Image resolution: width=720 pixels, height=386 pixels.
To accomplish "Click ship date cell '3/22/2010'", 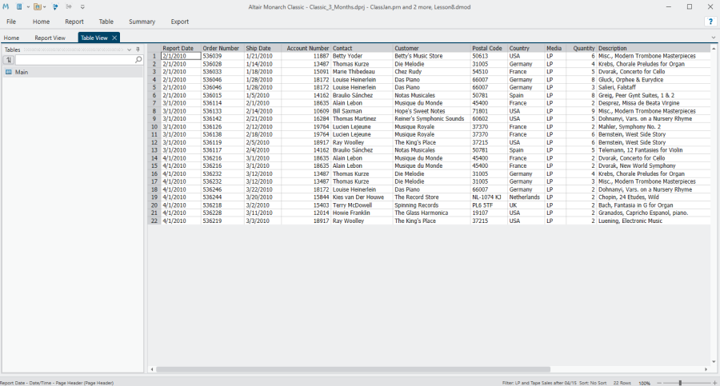I will pyautogui.click(x=262, y=189).
